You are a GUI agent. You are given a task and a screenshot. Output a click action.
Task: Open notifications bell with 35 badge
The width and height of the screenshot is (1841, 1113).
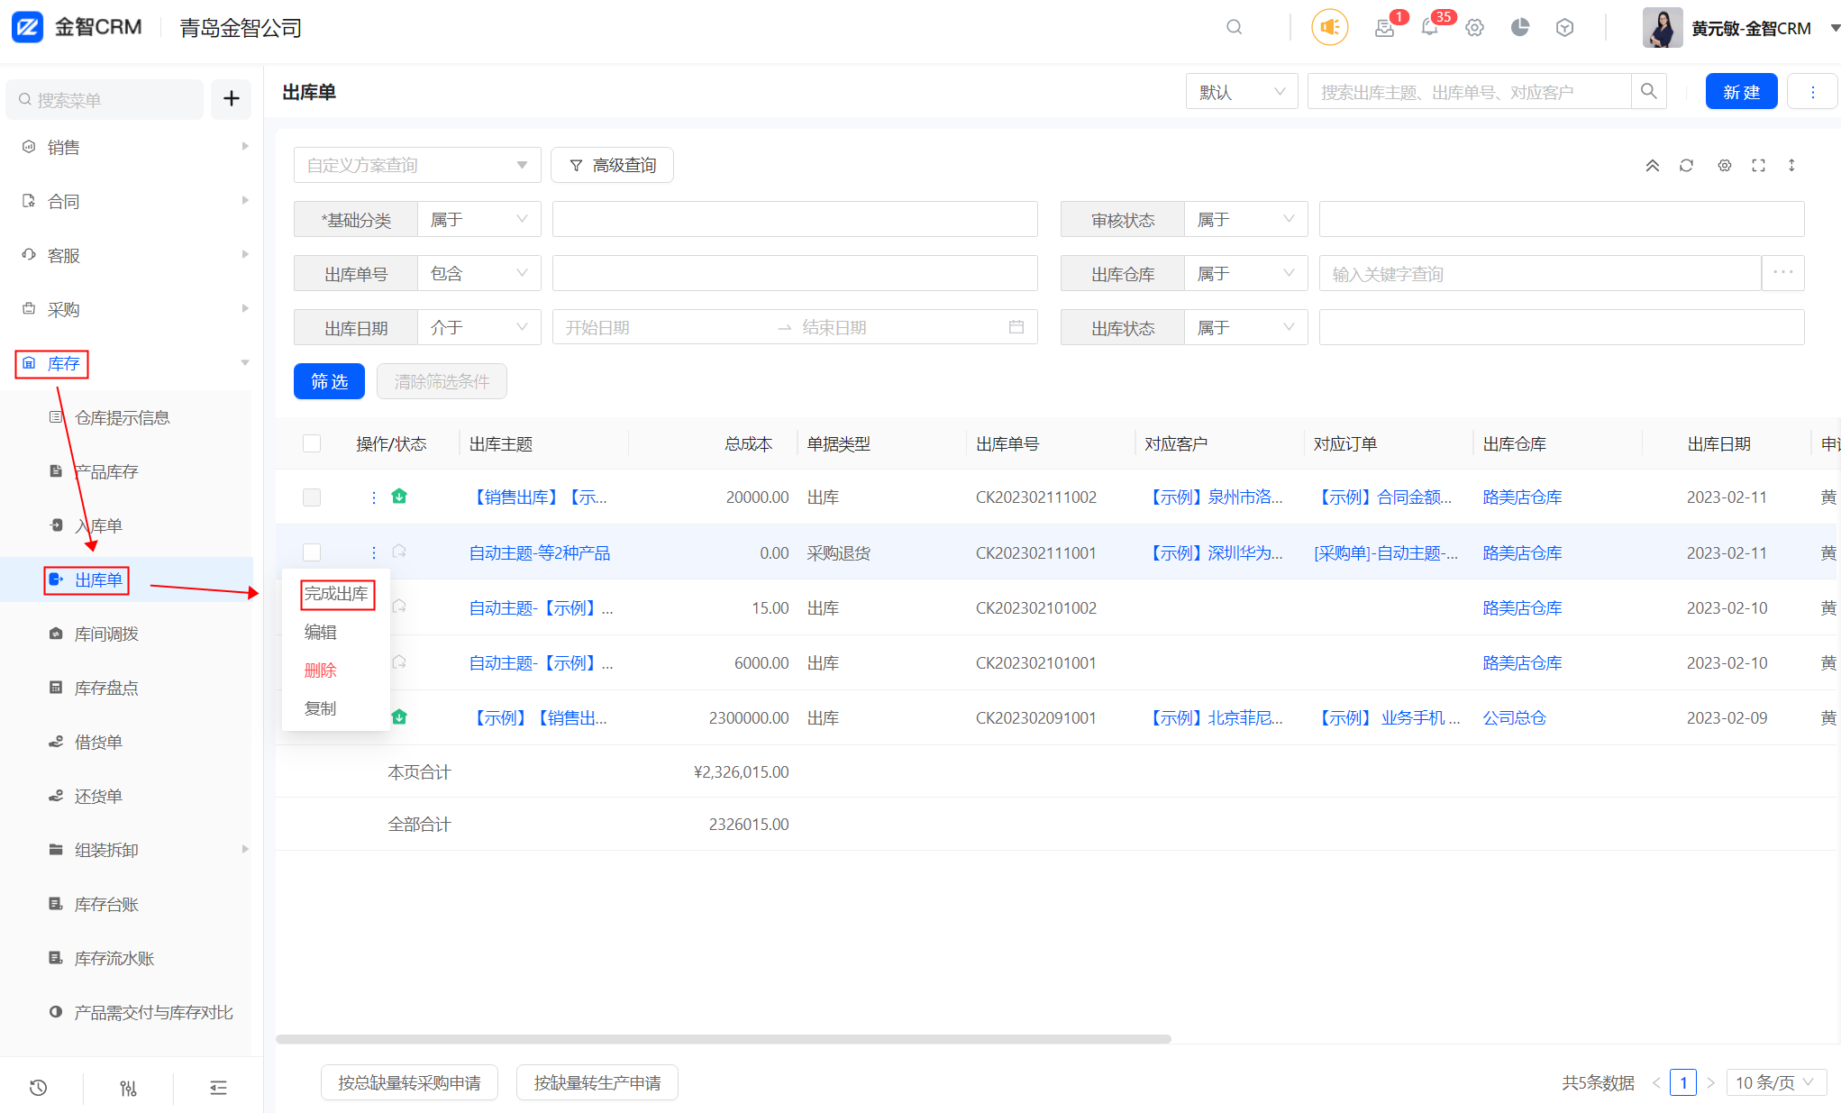1429,28
